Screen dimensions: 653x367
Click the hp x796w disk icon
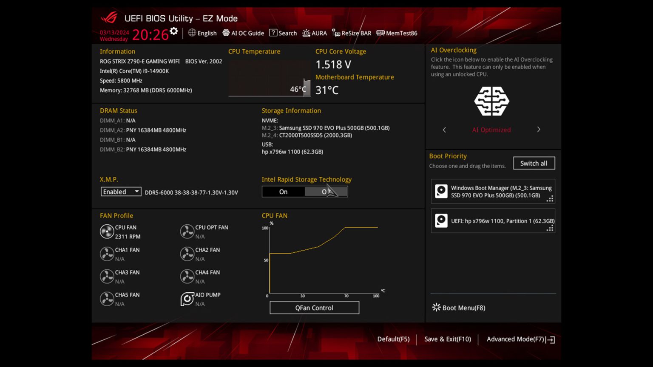441,221
